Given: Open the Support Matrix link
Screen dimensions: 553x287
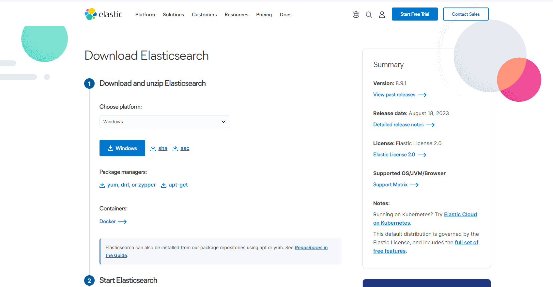Looking at the screenshot, I should click(x=390, y=185).
